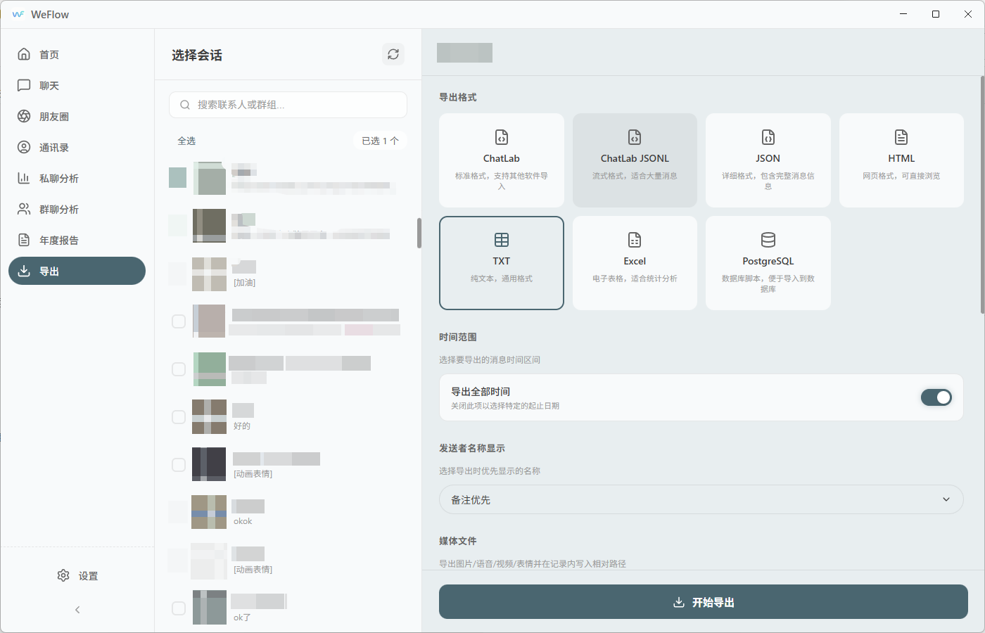This screenshot has height=633, width=985.
Task: Click the ChatLab JSONL file icon
Action: (x=635, y=137)
